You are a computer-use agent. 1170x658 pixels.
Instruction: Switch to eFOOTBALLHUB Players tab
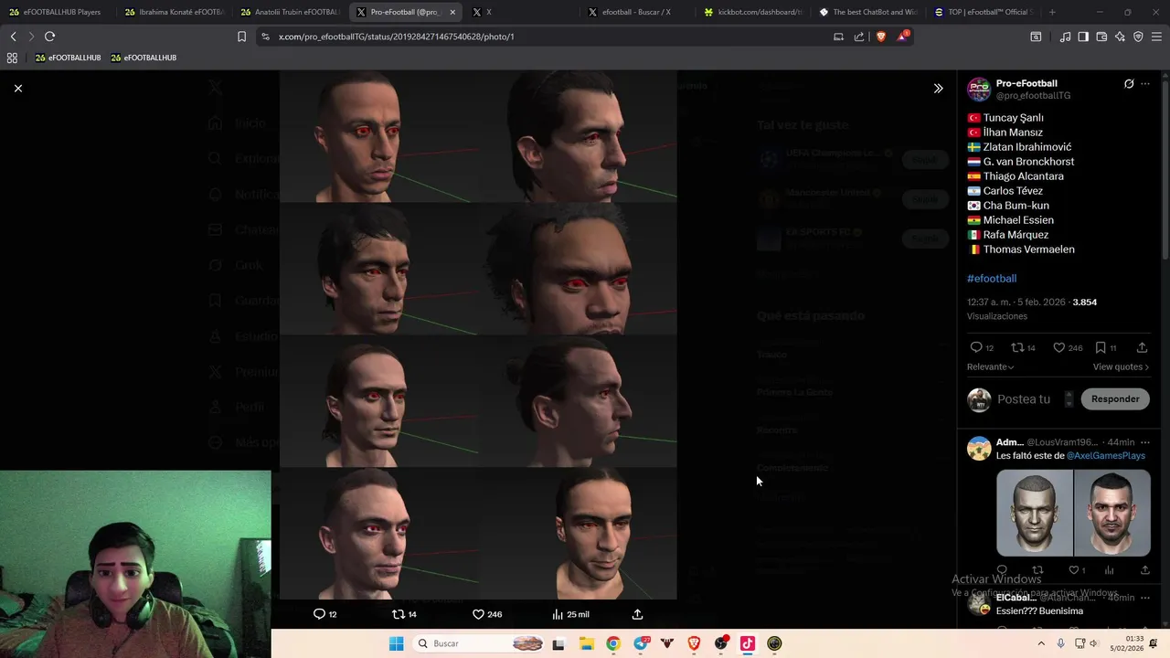click(55, 12)
